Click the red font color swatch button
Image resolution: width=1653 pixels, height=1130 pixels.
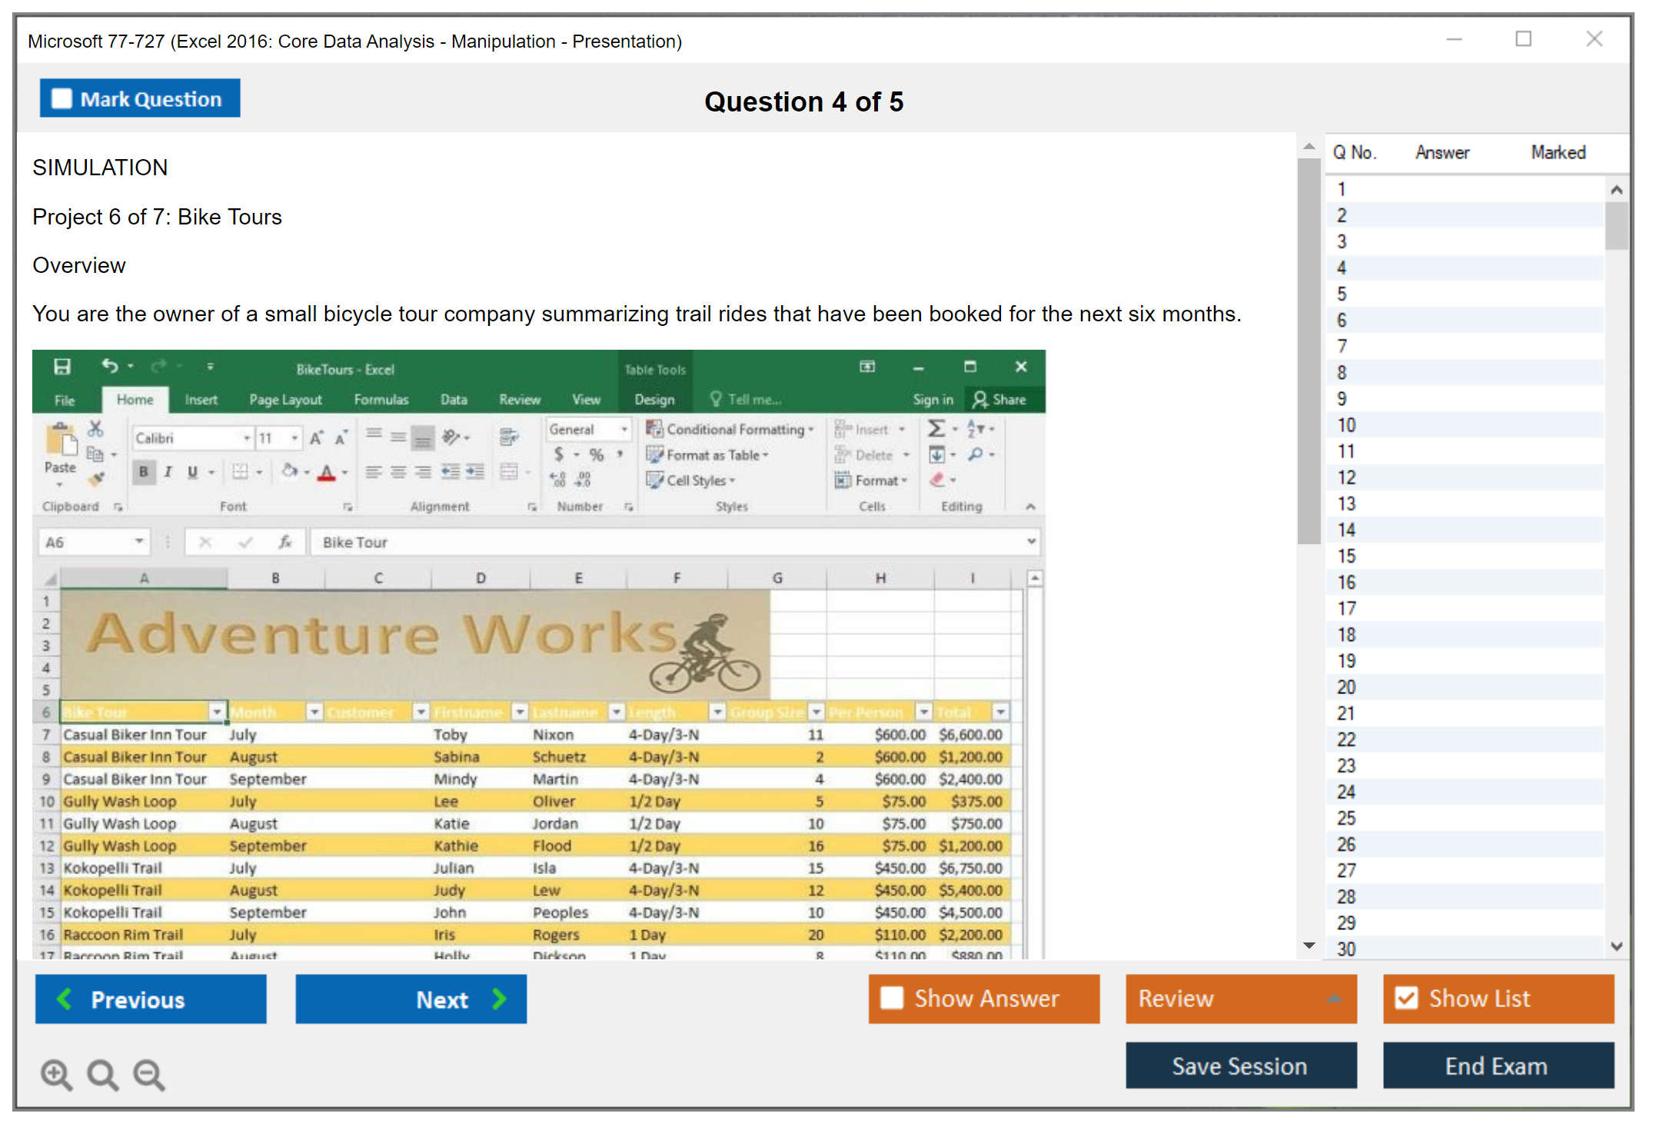tap(326, 472)
